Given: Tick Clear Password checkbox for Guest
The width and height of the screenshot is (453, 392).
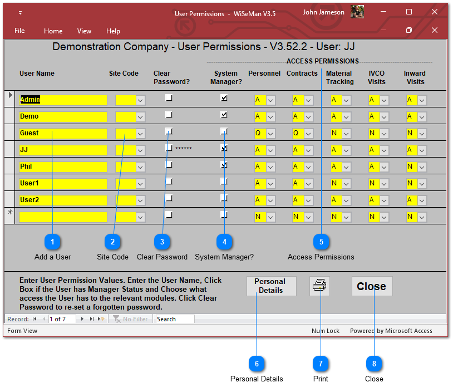Looking at the screenshot, I should [169, 131].
